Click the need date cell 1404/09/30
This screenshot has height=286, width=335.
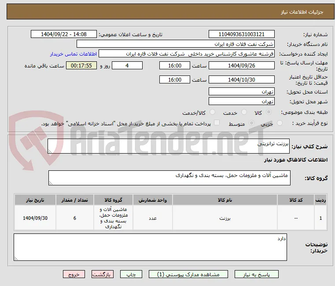pos(35,218)
